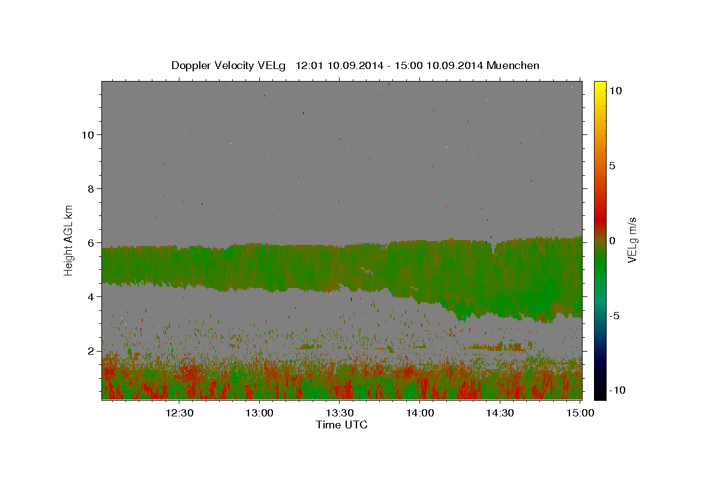The width and height of the screenshot is (720, 480).
Task: Click the colorbar value -5
Action: pos(614,316)
